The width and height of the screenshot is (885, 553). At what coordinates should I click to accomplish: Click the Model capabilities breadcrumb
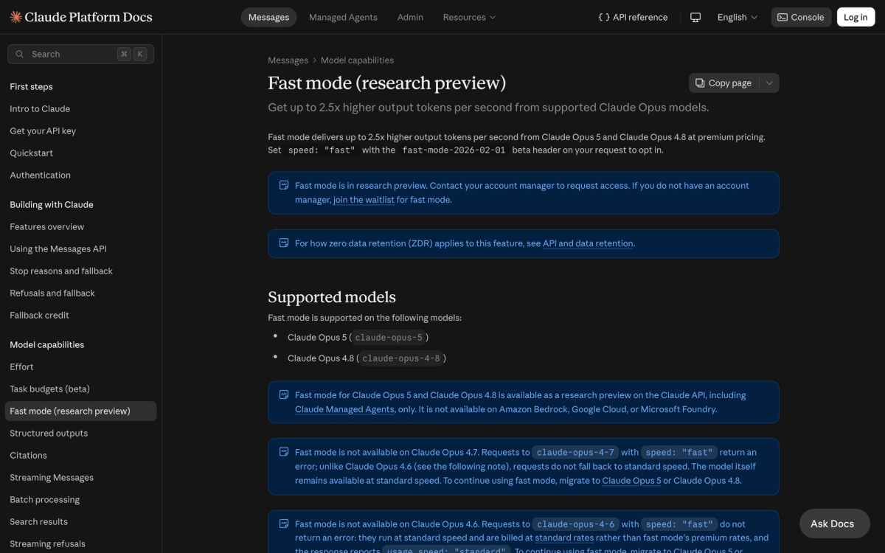357,60
